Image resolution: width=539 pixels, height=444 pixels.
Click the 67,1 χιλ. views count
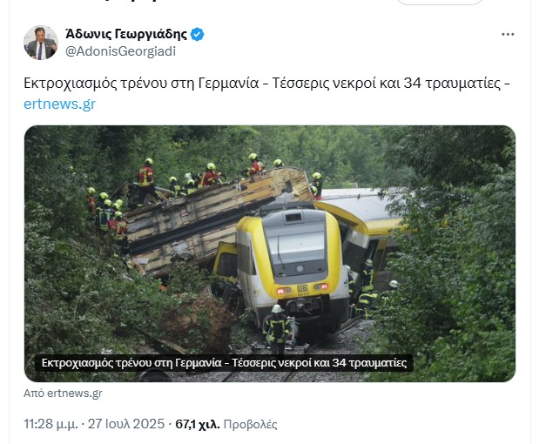(x=198, y=425)
